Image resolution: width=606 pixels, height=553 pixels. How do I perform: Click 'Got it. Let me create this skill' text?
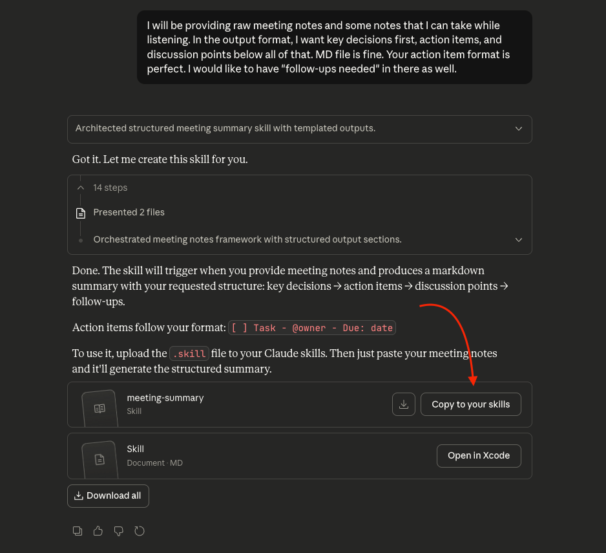(160, 160)
